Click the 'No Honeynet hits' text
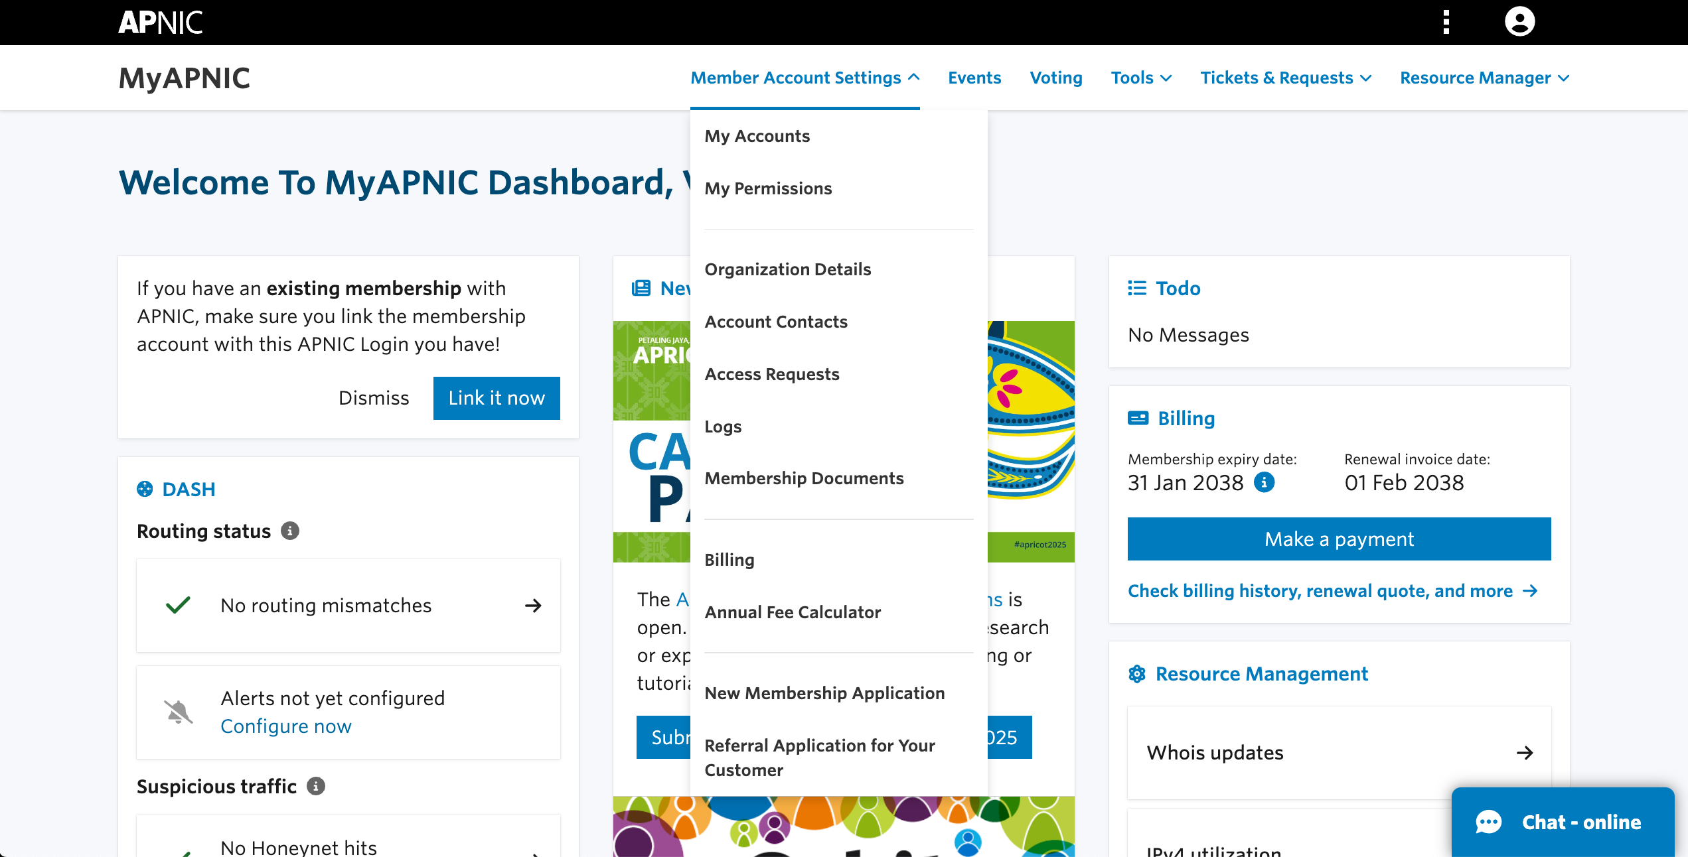The height and width of the screenshot is (857, 1688). click(299, 847)
